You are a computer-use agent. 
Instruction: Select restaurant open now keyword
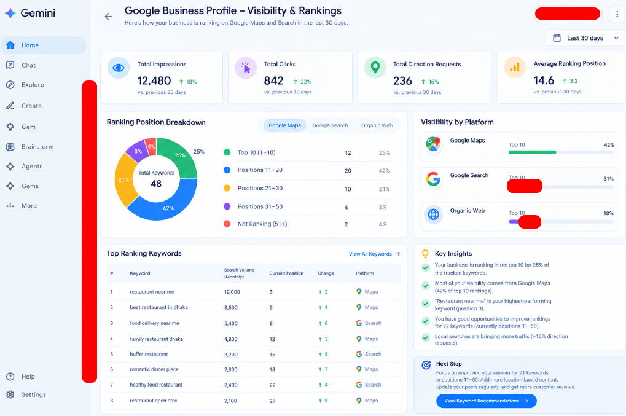154,401
